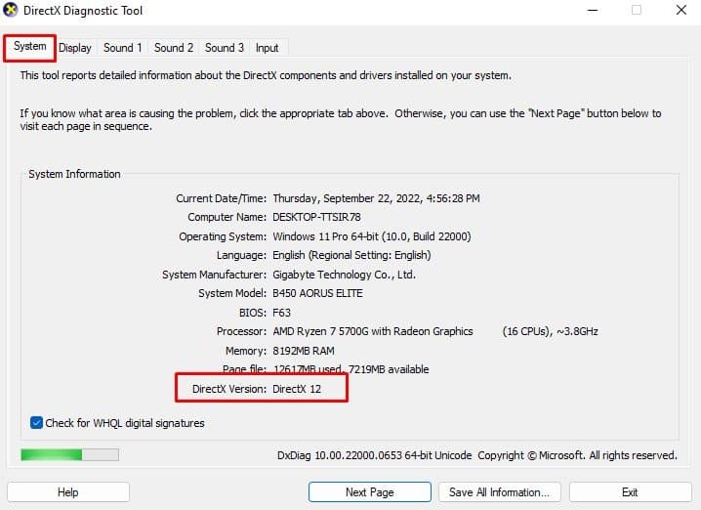701x510 pixels.
Task: Click the Next Page button
Action: (x=370, y=492)
